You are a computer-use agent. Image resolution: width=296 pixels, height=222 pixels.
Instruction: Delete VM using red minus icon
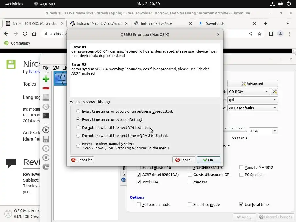click(x=46, y=88)
